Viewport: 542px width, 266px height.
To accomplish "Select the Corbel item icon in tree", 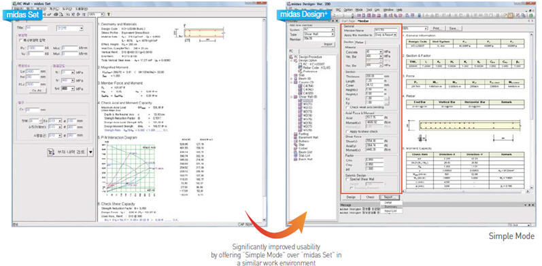I will point(296,149).
